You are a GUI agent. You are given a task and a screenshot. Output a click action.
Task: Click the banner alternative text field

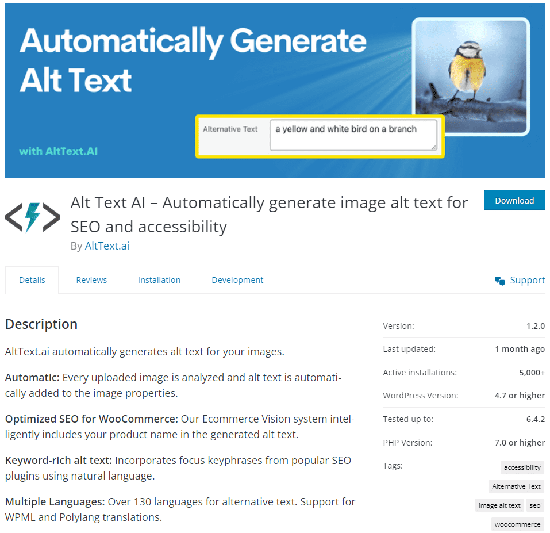(x=353, y=135)
